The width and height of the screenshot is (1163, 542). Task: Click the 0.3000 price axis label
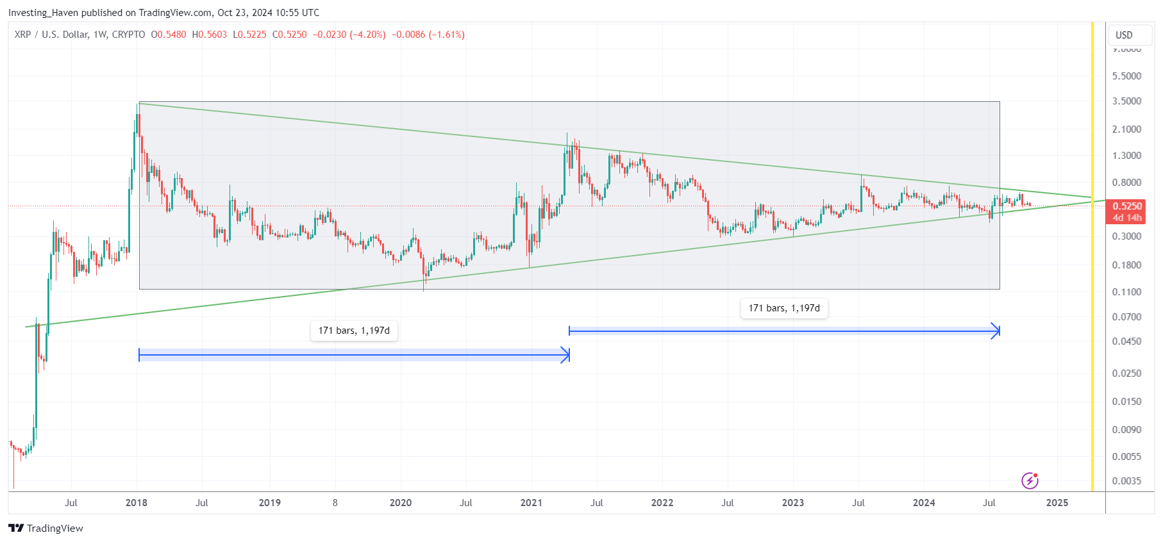[1127, 236]
